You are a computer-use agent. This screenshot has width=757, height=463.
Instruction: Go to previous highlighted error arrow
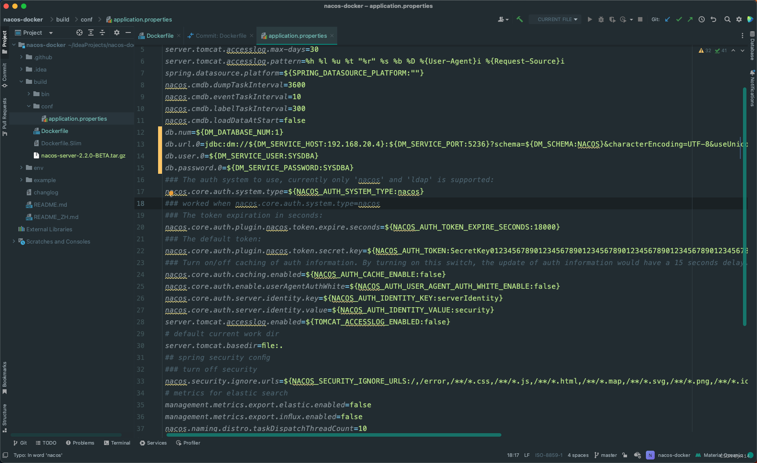pos(733,50)
